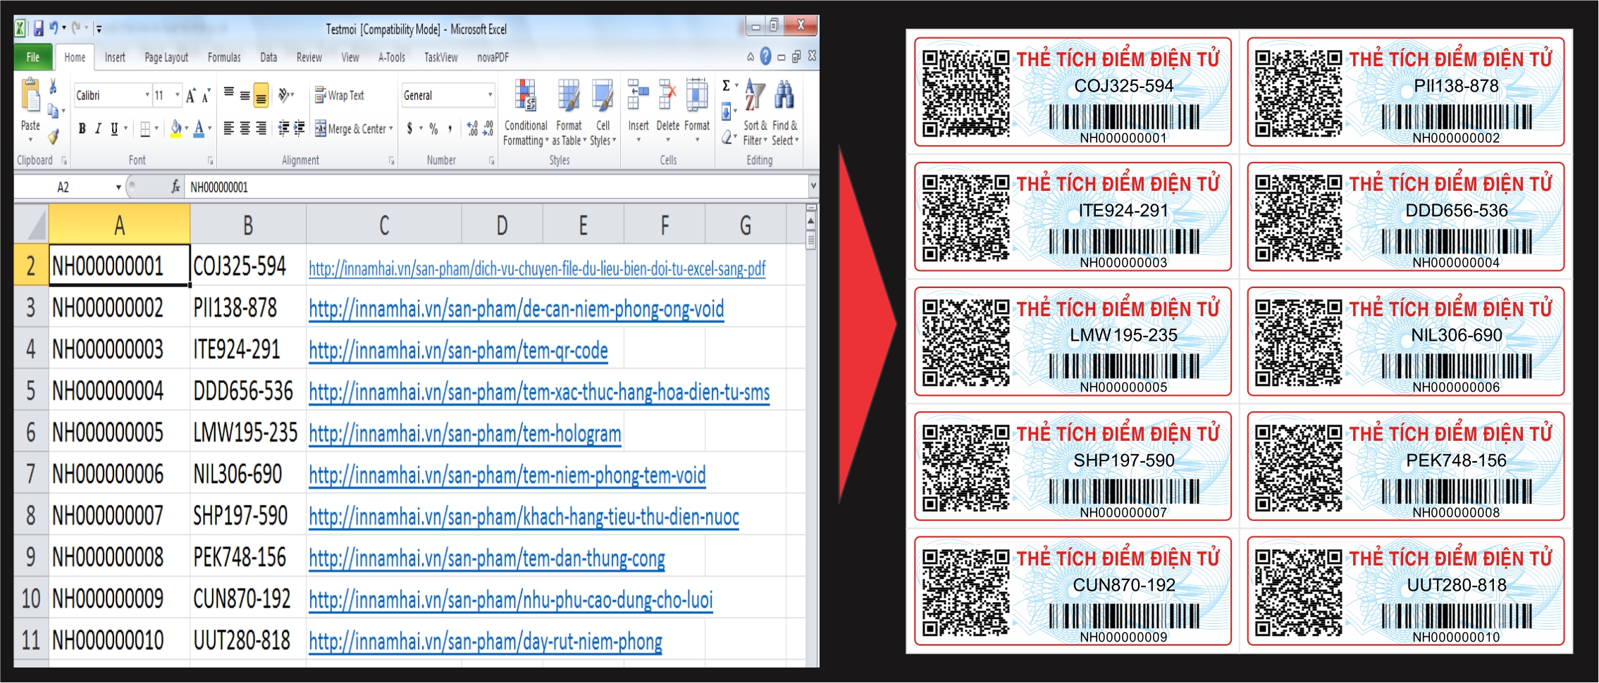Apply the font color A swatch
This screenshot has width=1599, height=683.
(x=199, y=128)
